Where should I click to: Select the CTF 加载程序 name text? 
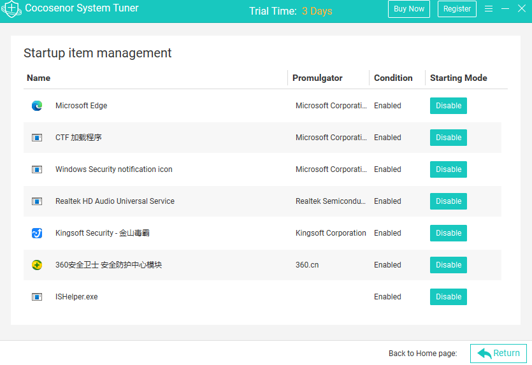(78, 138)
